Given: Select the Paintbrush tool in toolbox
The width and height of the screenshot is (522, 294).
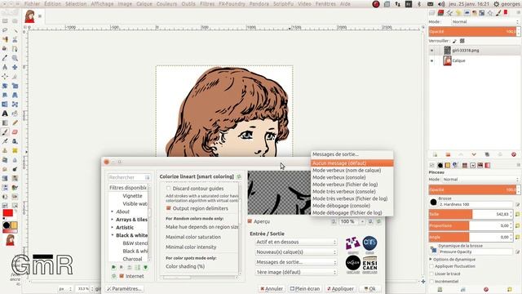Looking at the screenshot, I should (x=5, y=132).
